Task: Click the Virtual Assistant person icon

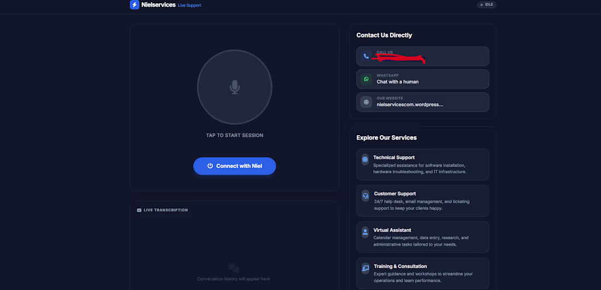Action: click(366, 232)
